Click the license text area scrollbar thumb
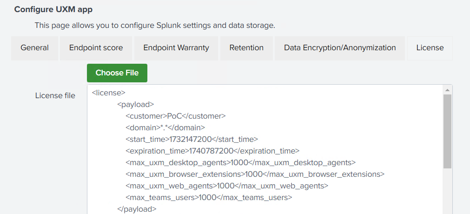 click(447, 130)
